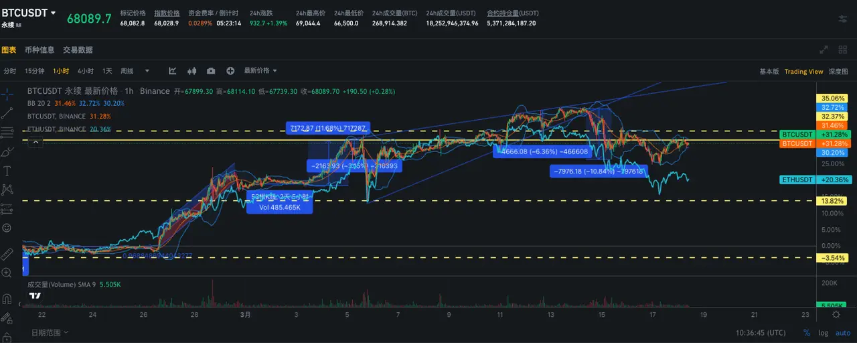Screen dimensions: 857x343
Task: Click the 10:36:45 (UTC) timezone display
Action: click(760, 333)
